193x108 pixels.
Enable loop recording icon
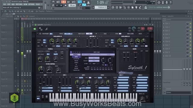tap(74, 2)
